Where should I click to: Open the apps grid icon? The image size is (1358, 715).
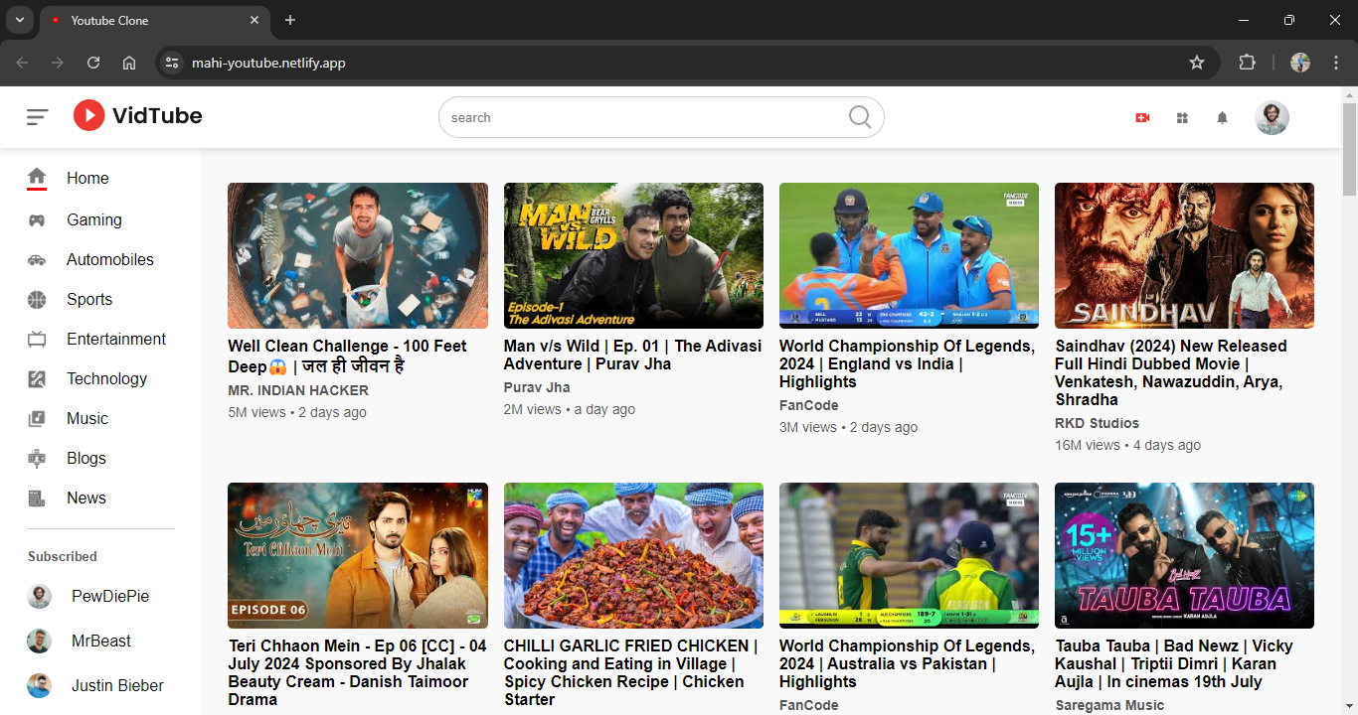[x=1182, y=117]
